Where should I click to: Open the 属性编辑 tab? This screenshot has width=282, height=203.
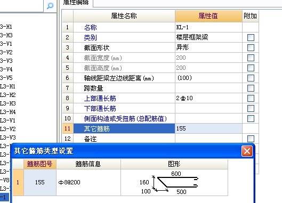(76, 3)
